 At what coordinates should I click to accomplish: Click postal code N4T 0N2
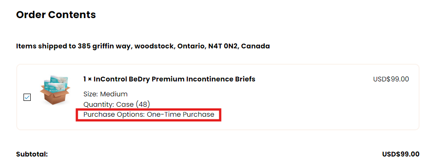point(223,46)
